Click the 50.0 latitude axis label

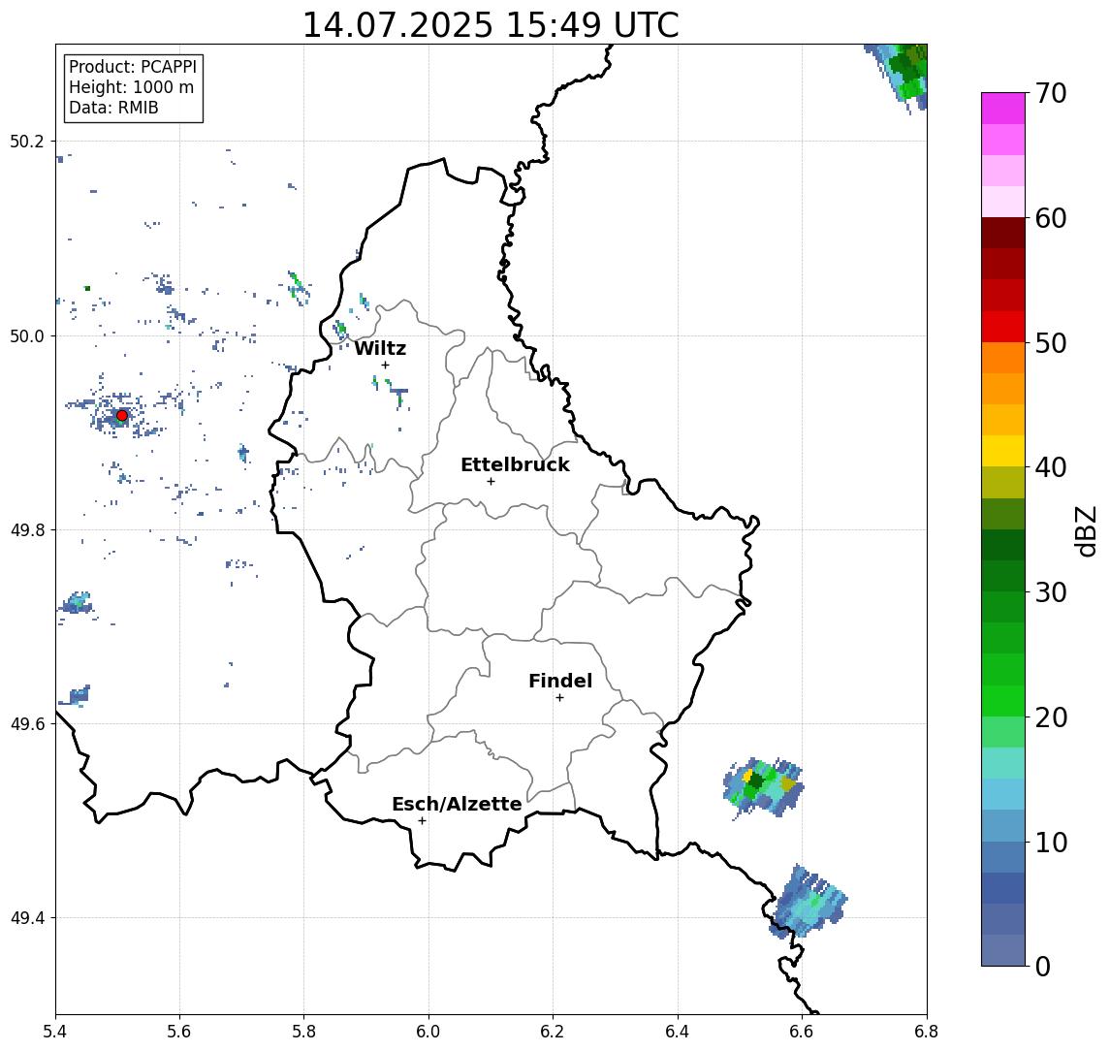[27, 335]
